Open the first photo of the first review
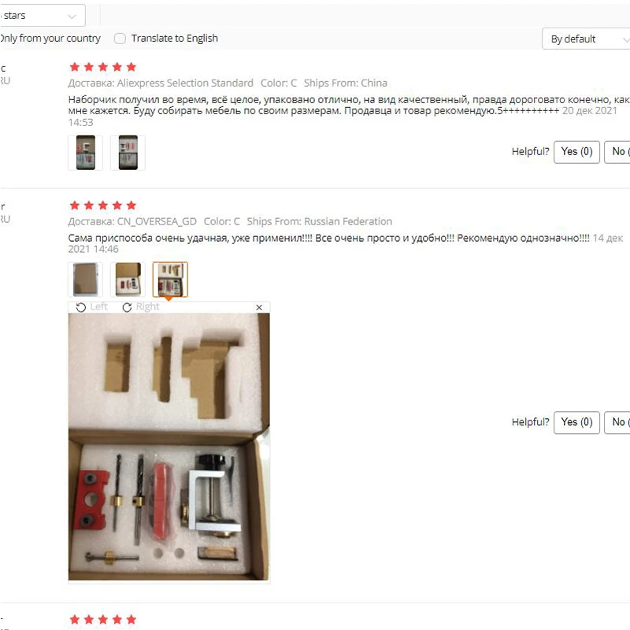 tap(86, 153)
